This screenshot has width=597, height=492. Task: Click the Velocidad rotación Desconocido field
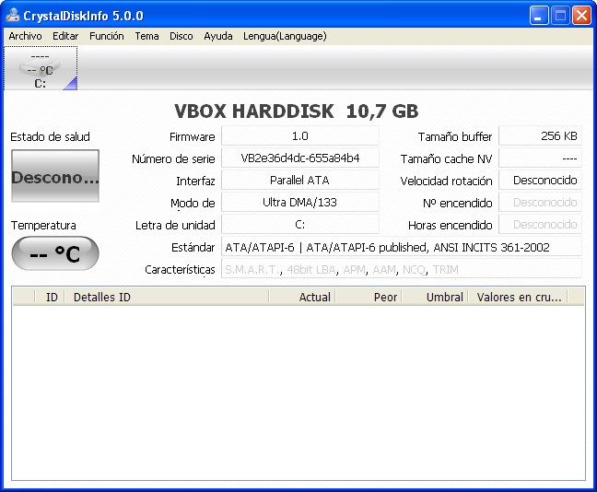point(540,180)
